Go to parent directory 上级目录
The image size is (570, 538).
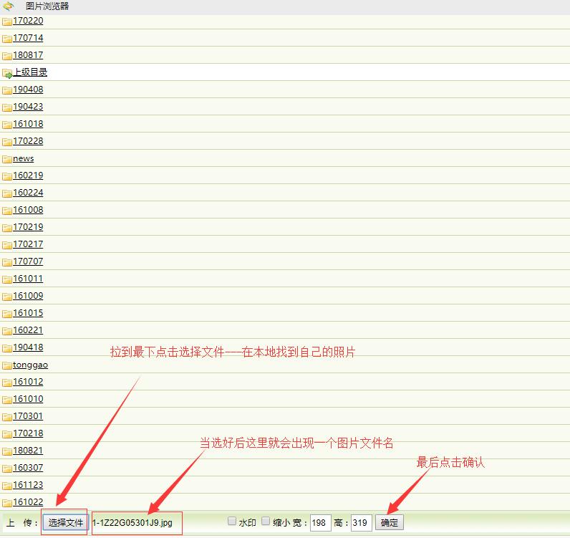pyautogui.click(x=30, y=72)
